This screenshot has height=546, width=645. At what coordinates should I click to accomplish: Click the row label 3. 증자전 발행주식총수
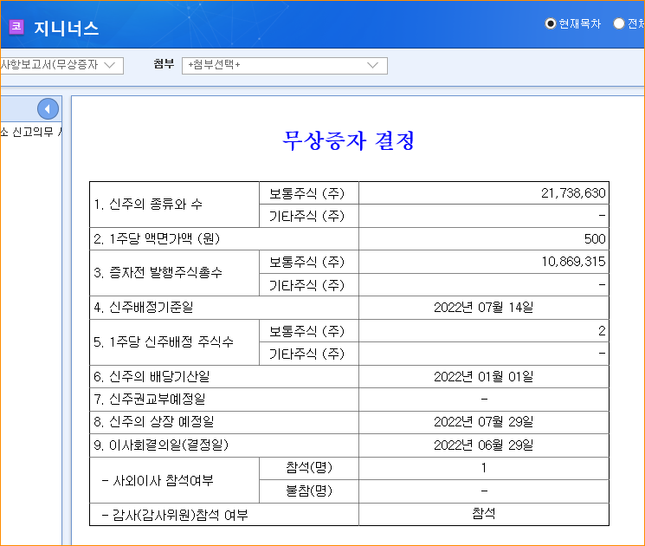158,273
